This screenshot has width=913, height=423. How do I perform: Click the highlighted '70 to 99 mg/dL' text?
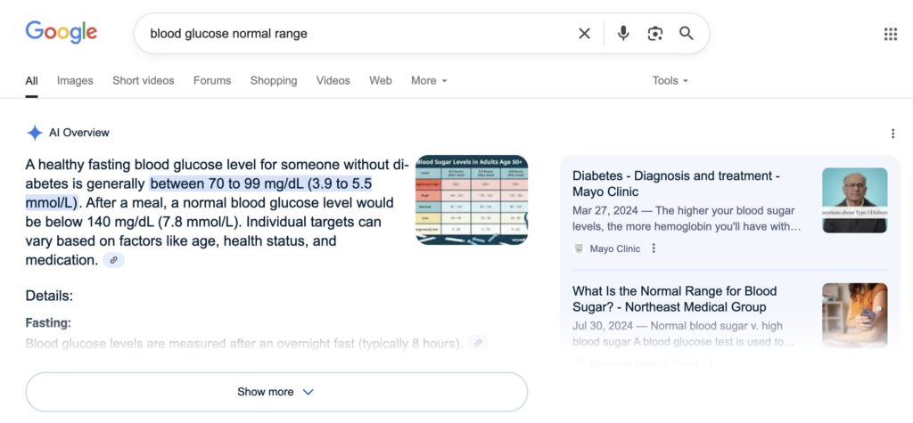[x=256, y=183]
